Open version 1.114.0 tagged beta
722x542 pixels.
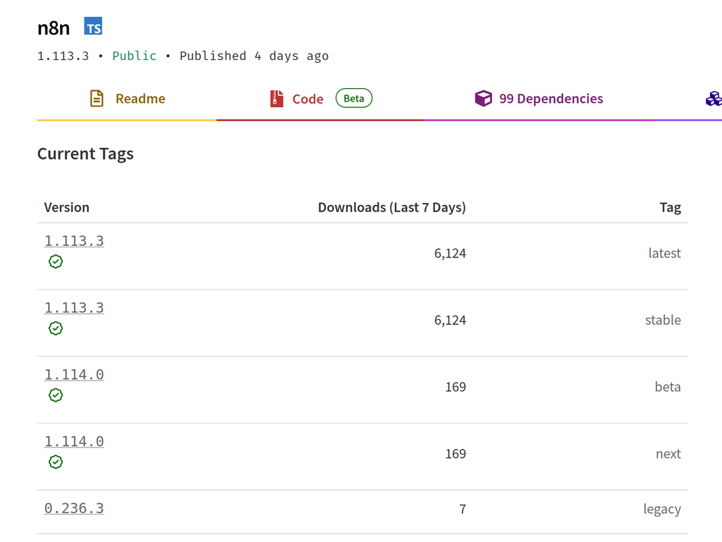click(74, 375)
